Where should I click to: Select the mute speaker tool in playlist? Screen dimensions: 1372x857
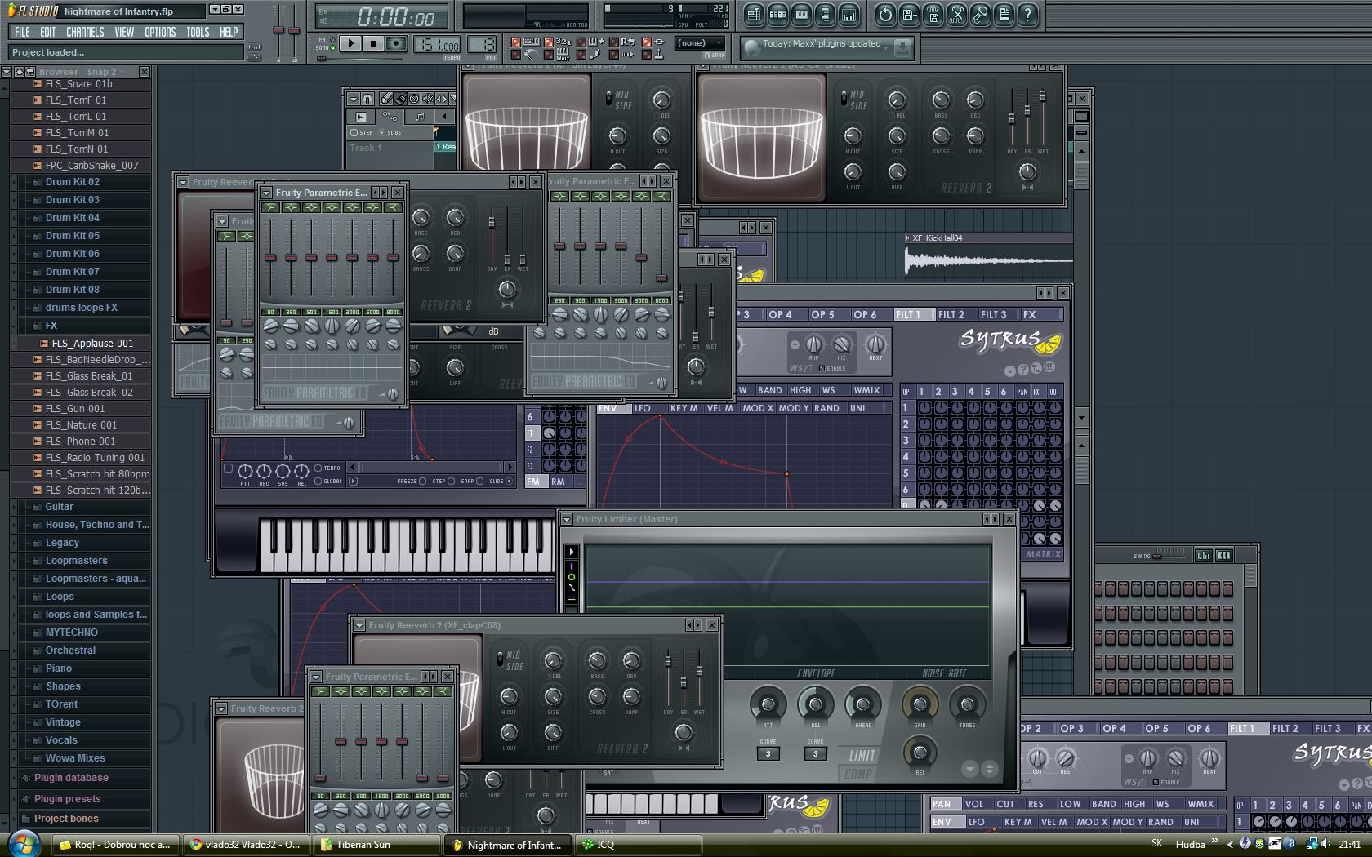click(428, 99)
